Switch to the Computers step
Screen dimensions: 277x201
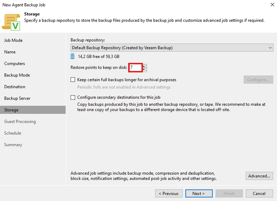[15, 64]
